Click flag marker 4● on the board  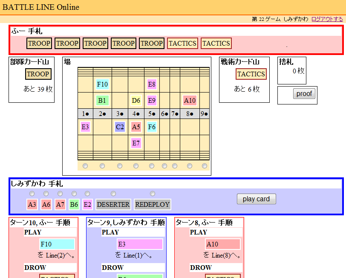136,114
